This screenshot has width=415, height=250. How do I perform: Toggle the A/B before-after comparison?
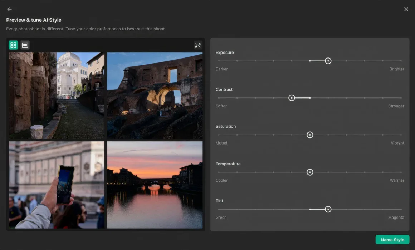click(x=198, y=45)
